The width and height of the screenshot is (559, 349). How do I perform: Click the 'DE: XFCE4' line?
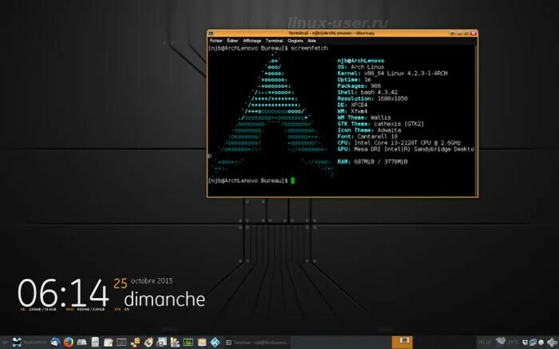[352, 105]
